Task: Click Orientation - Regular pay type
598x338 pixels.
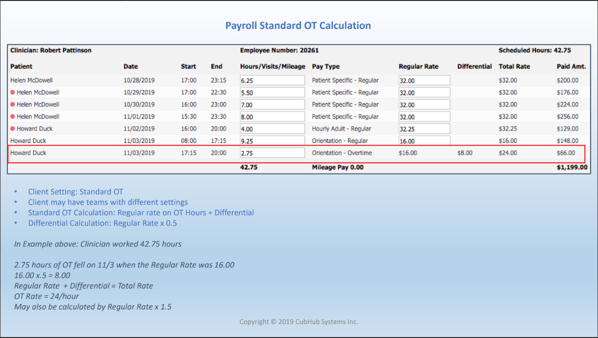Action: [340, 141]
